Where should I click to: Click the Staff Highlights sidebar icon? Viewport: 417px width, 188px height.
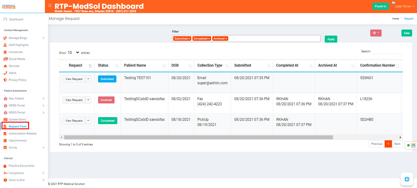pyautogui.click(x=5, y=45)
